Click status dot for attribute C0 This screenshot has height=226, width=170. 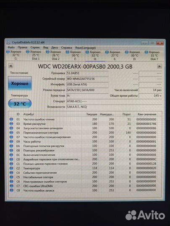coord(11,159)
